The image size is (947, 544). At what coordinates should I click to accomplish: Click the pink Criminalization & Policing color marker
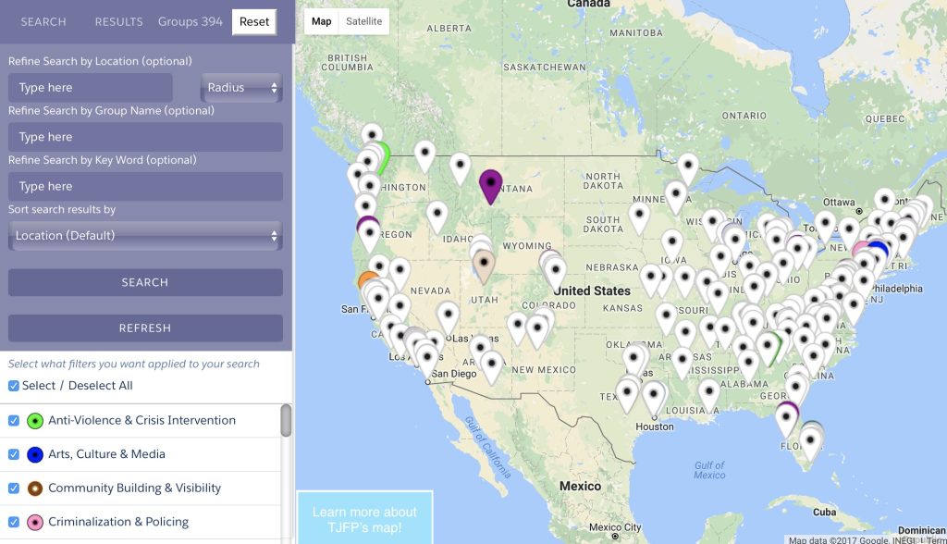coord(35,522)
